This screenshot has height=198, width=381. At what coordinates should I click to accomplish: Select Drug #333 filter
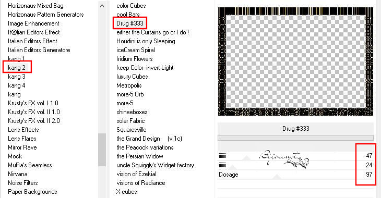tap(130, 23)
